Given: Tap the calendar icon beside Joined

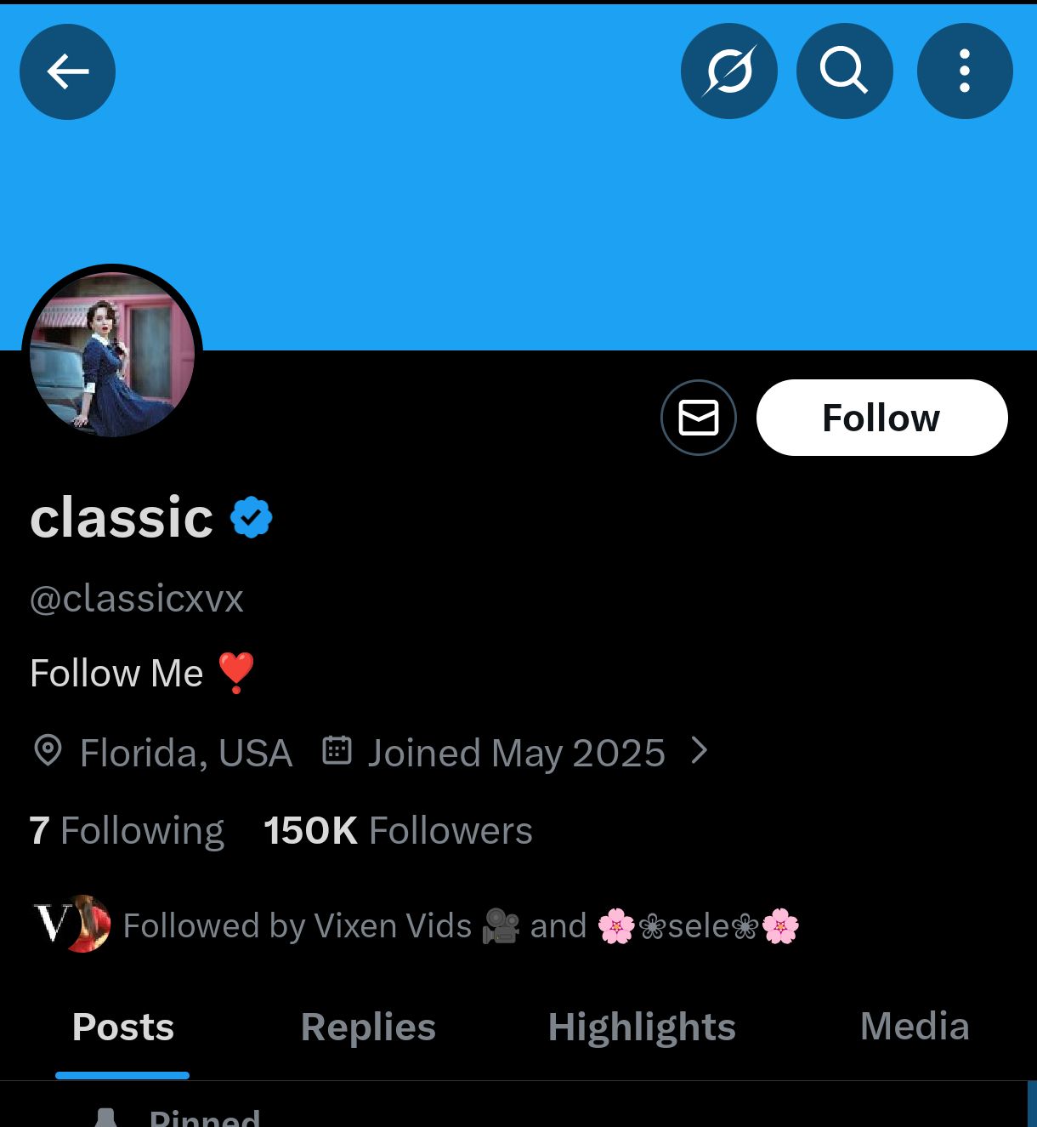Looking at the screenshot, I should [337, 750].
